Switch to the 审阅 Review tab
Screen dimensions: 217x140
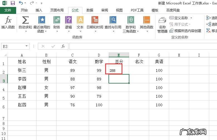[x=105, y=10]
